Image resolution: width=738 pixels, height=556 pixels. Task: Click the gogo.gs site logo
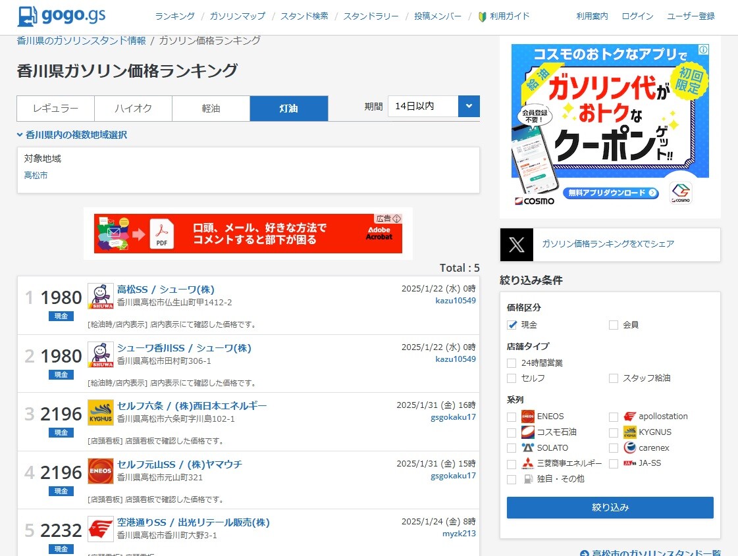point(61,16)
